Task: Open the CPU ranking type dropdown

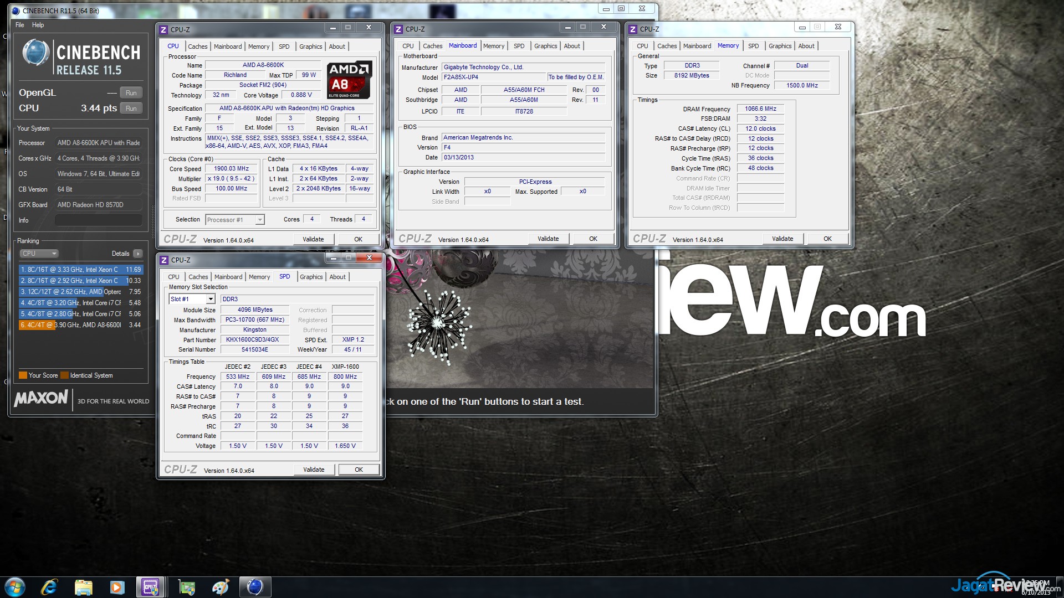Action: [39, 254]
